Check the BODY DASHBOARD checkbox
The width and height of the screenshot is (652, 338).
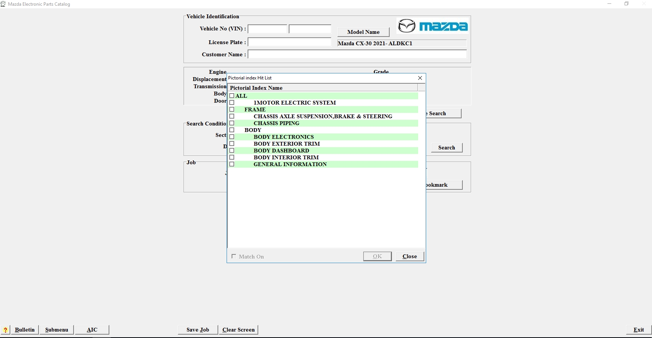tap(232, 151)
